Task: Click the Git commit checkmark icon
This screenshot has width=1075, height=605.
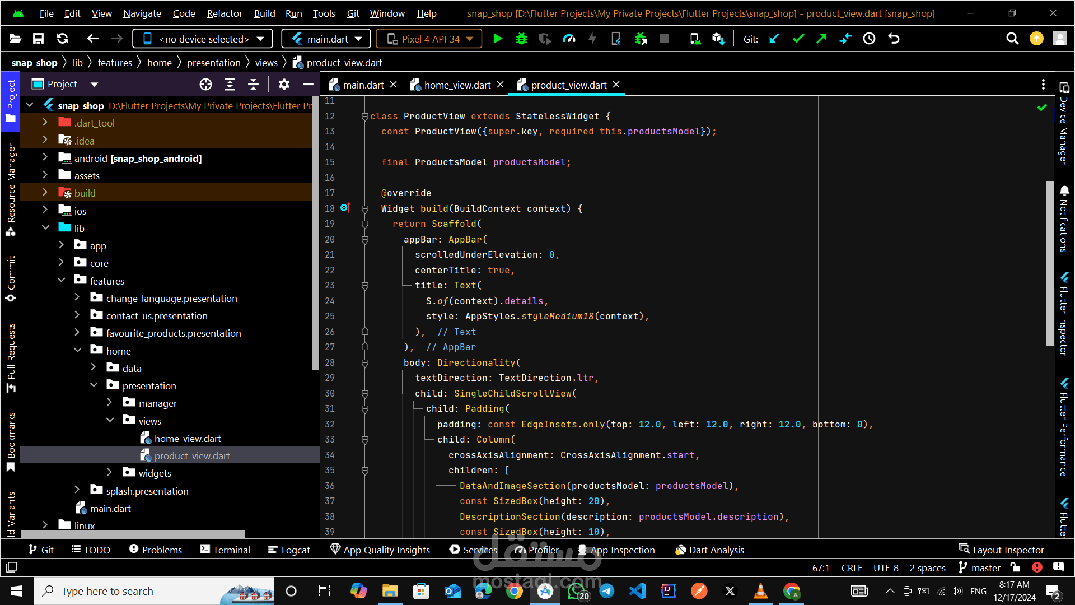Action: click(798, 39)
